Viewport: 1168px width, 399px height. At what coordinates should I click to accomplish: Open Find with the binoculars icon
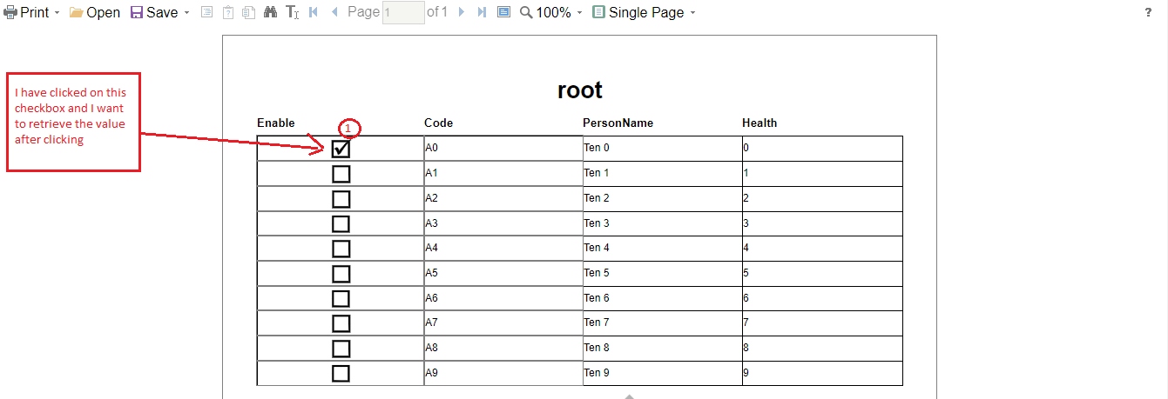(270, 12)
